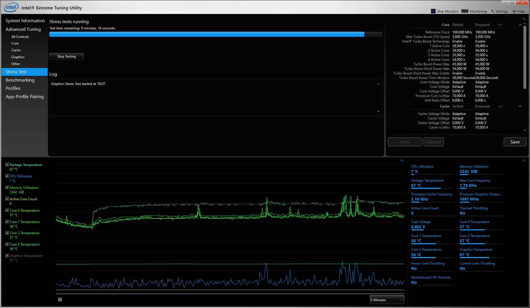Open wrench settings above the graph area

click(x=402, y=161)
